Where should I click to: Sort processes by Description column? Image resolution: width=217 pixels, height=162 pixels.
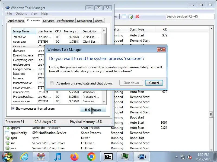91,31
